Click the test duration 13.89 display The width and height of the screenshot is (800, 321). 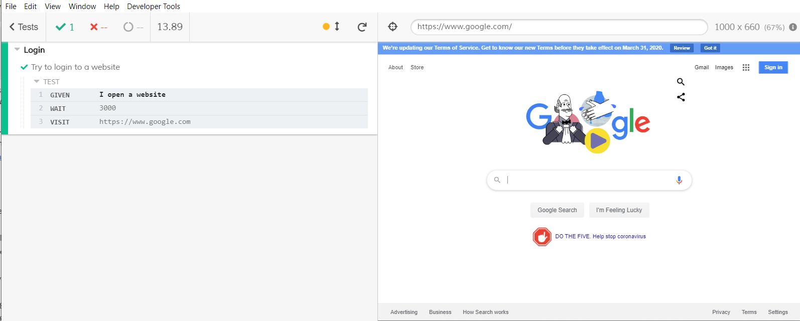[170, 27]
